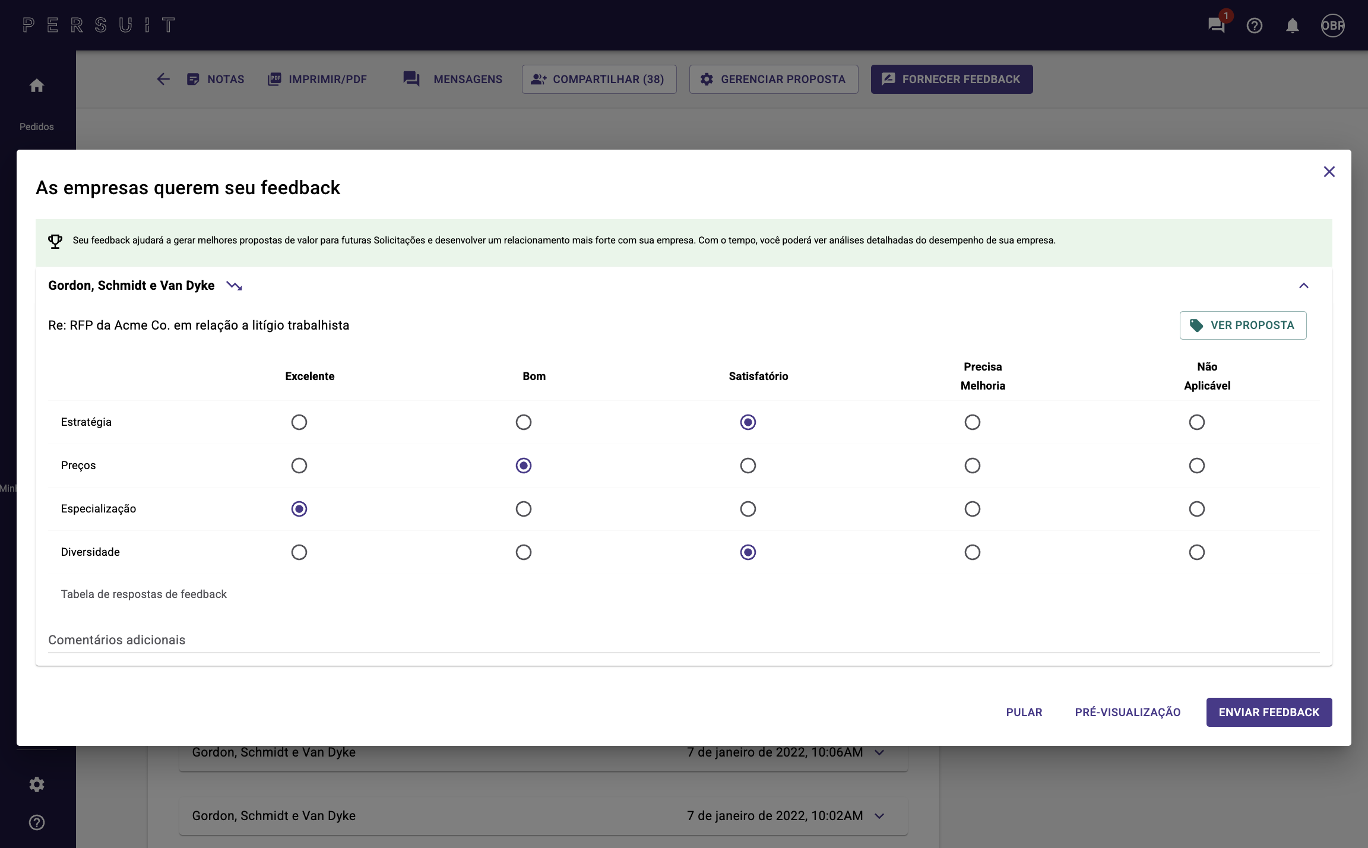Screen dimensions: 1368x848
Task: Mark Diversidade as Não Aplicável
Action: pos(1196,552)
